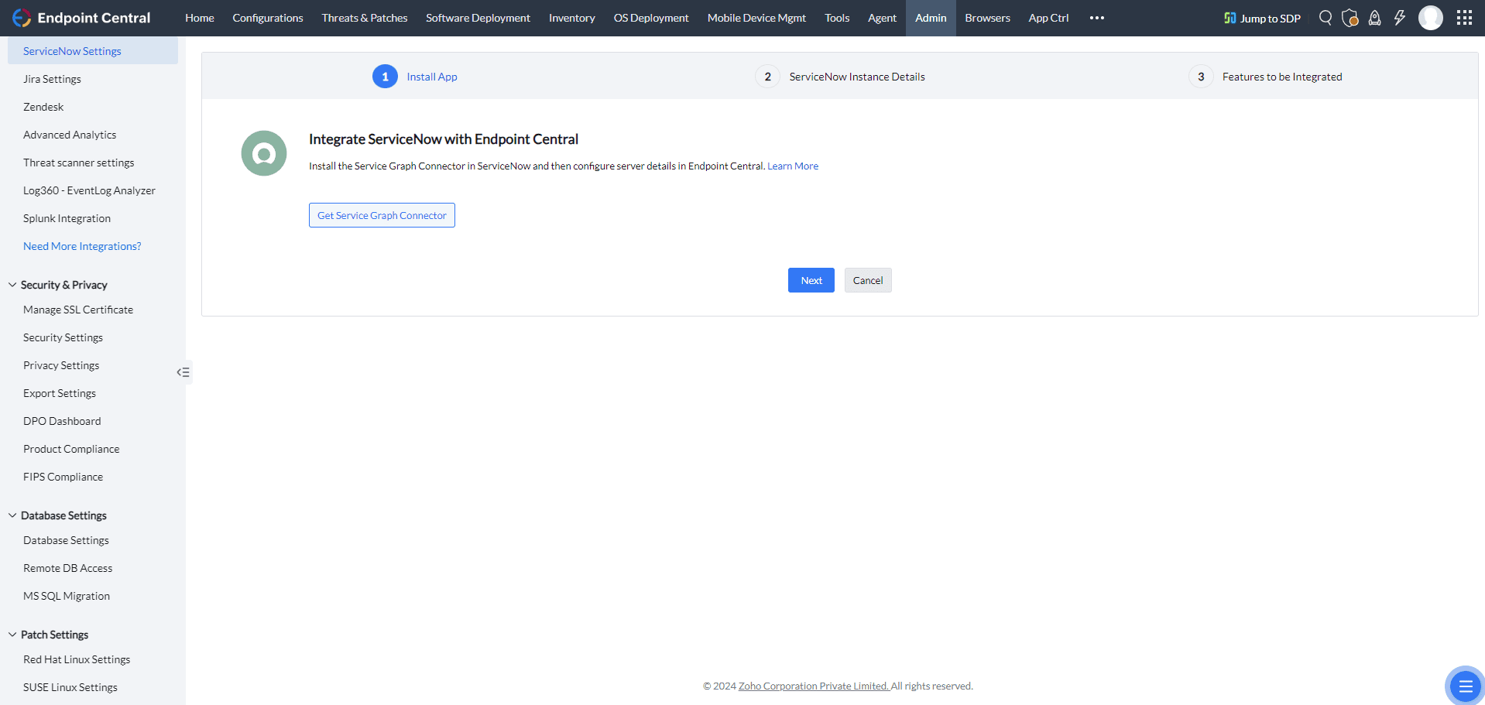Open the overflow menu in the navigation bar
Image resolution: width=1485 pixels, height=705 pixels.
point(1096,18)
